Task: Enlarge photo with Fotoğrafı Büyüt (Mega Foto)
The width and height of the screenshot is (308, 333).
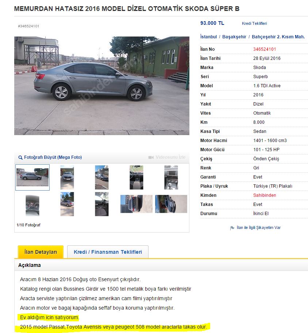Action: point(53,157)
